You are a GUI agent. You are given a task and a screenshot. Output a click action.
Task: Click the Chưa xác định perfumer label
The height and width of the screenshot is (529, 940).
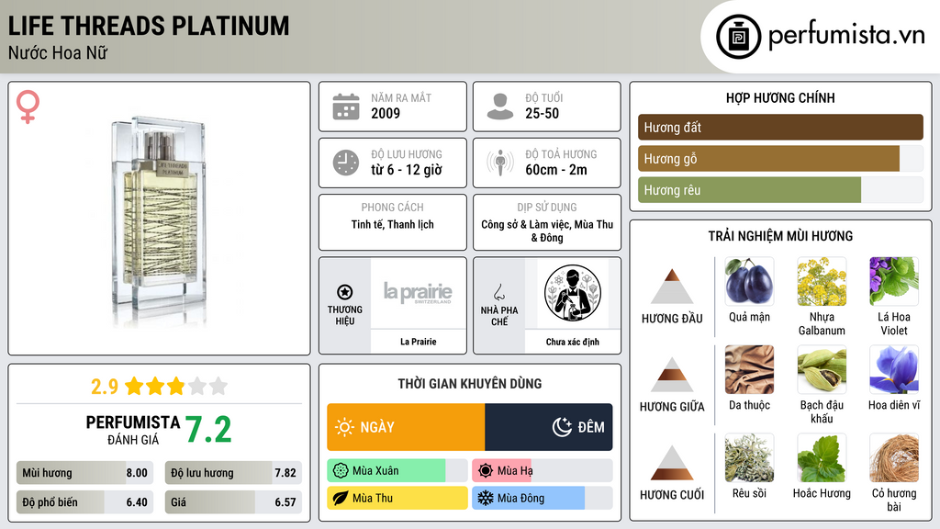[573, 342]
